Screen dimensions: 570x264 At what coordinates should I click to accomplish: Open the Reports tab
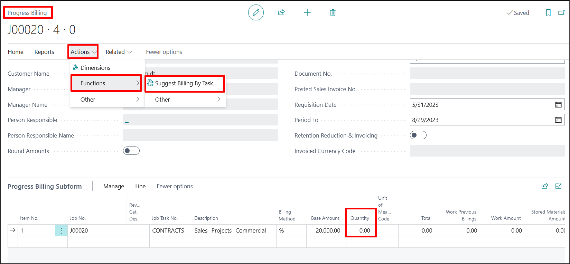(x=44, y=52)
